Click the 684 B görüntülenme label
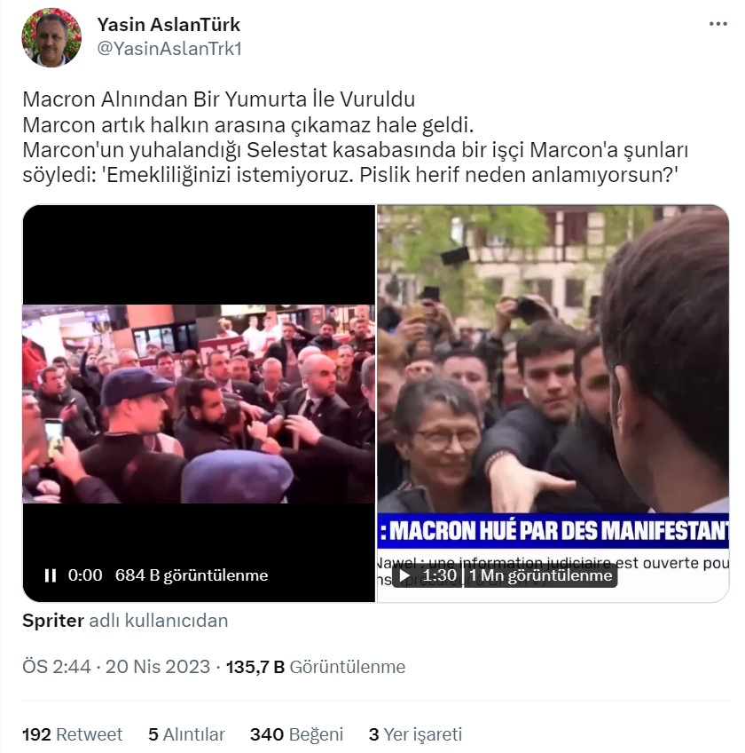 tap(192, 575)
